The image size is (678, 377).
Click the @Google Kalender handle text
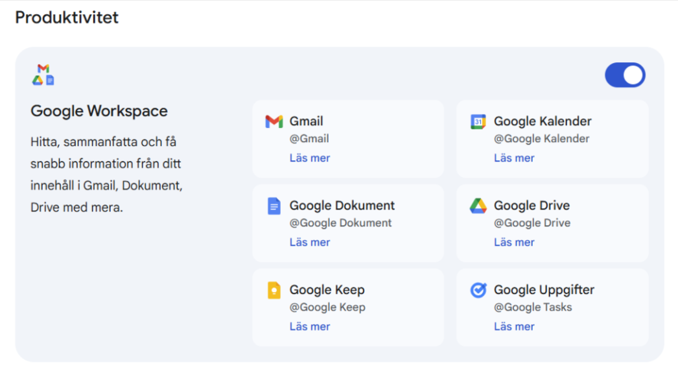541,138
